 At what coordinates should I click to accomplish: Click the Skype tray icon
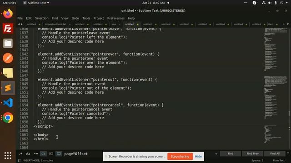[254, 3]
